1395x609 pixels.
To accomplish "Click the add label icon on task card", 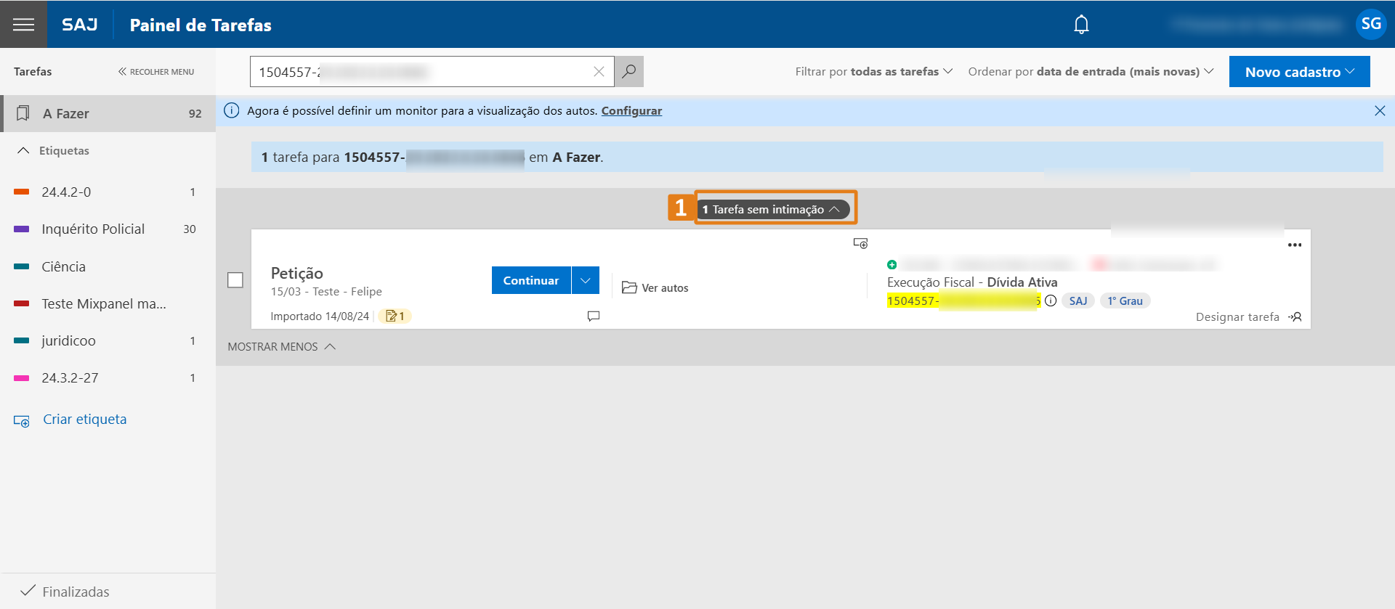I will [x=860, y=243].
